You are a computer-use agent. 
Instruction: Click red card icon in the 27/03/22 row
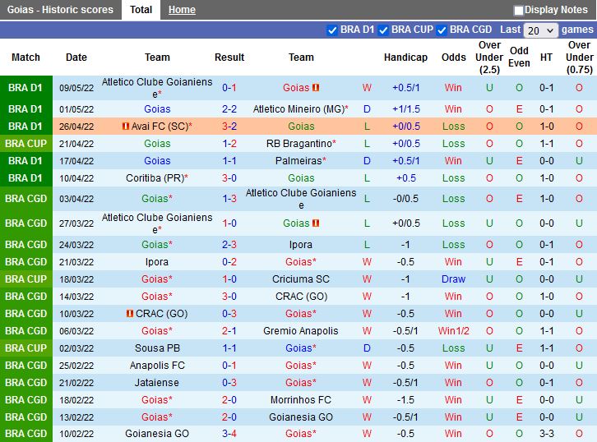click(x=316, y=223)
